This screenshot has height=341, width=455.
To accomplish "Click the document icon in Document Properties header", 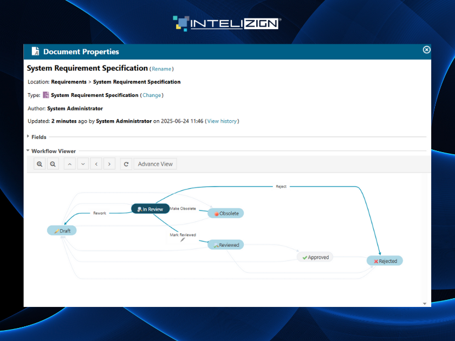I will click(x=35, y=51).
